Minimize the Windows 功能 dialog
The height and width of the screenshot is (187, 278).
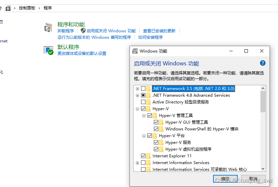(x=231, y=51)
